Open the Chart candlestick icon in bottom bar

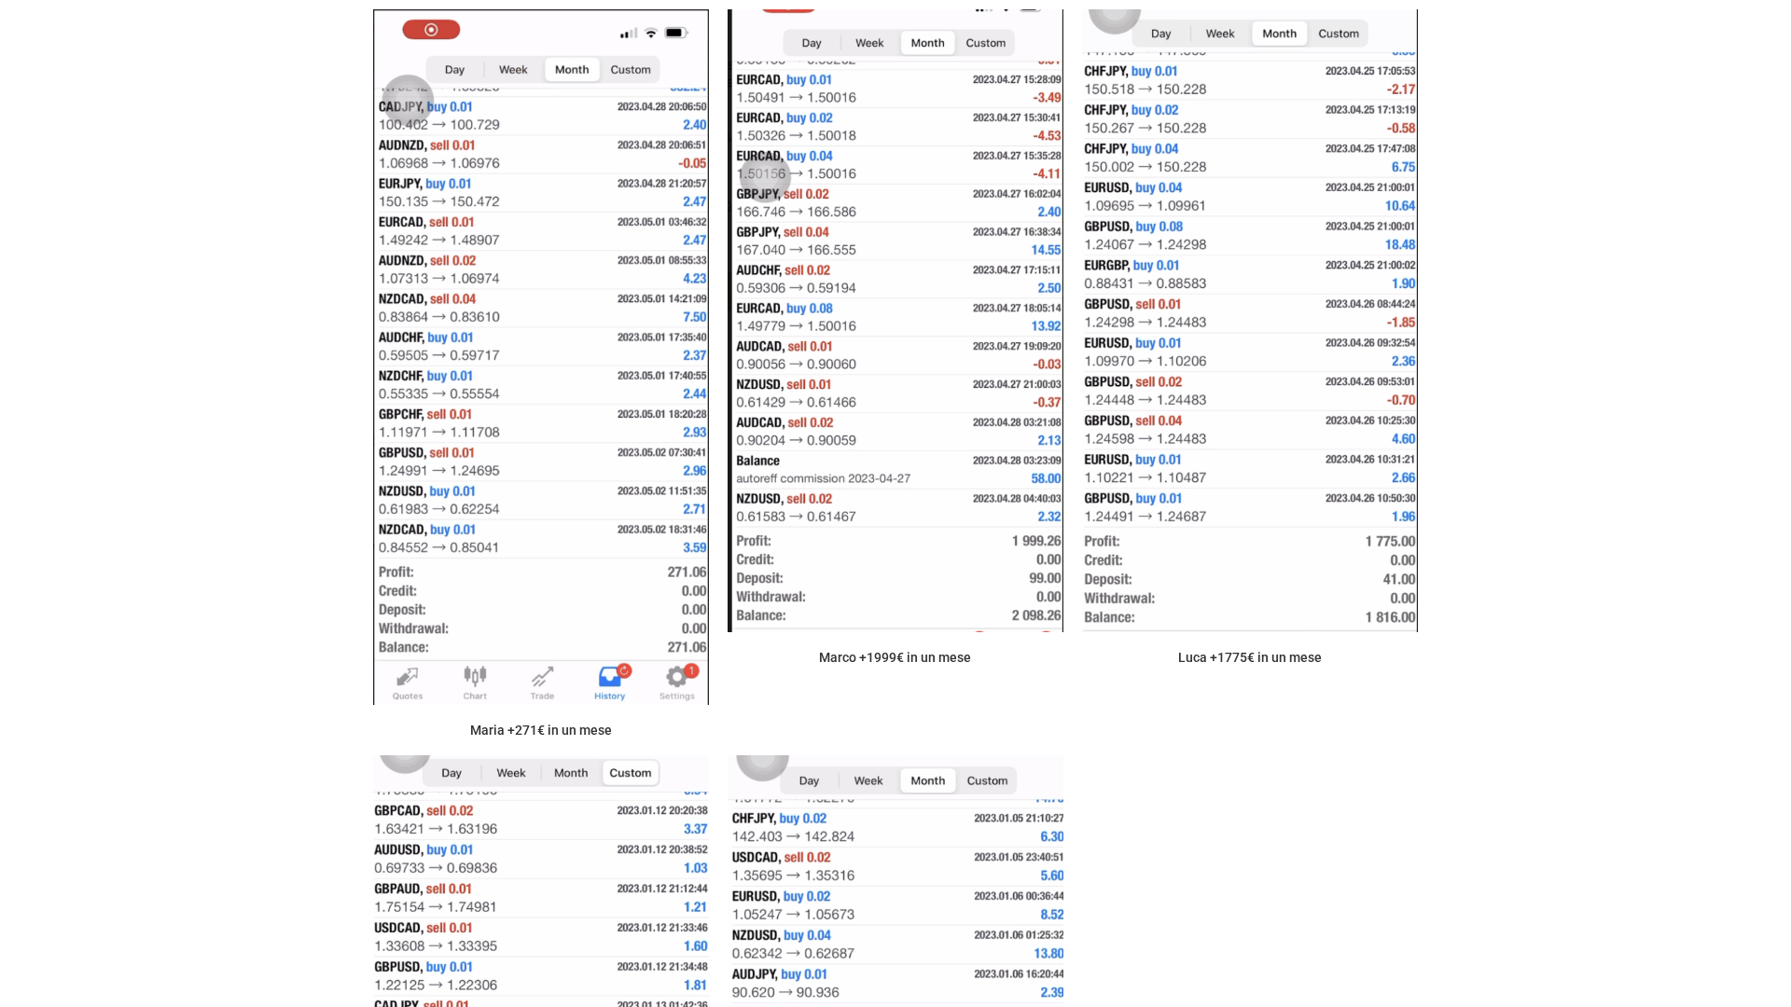475,683
